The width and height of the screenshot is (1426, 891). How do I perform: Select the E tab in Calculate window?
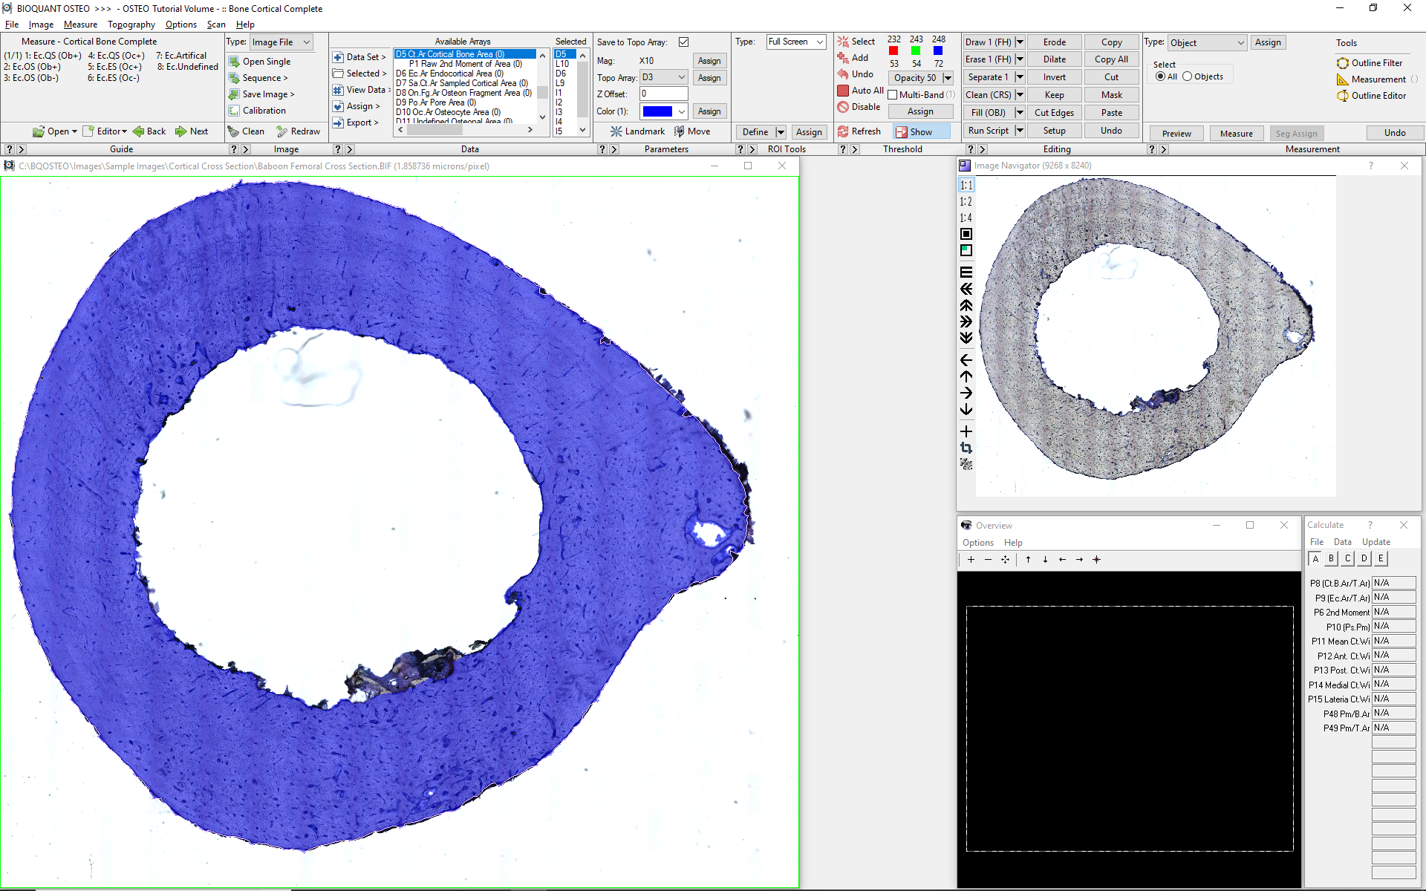tap(1380, 558)
